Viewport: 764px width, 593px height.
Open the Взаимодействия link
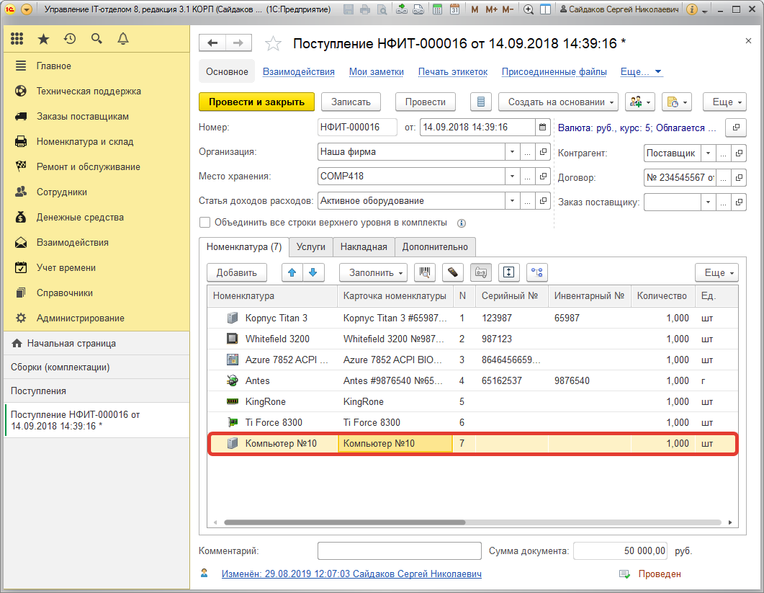[x=299, y=71]
